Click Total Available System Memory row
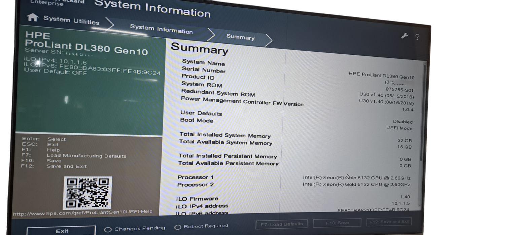This screenshot has width=523, height=235. pos(295,145)
